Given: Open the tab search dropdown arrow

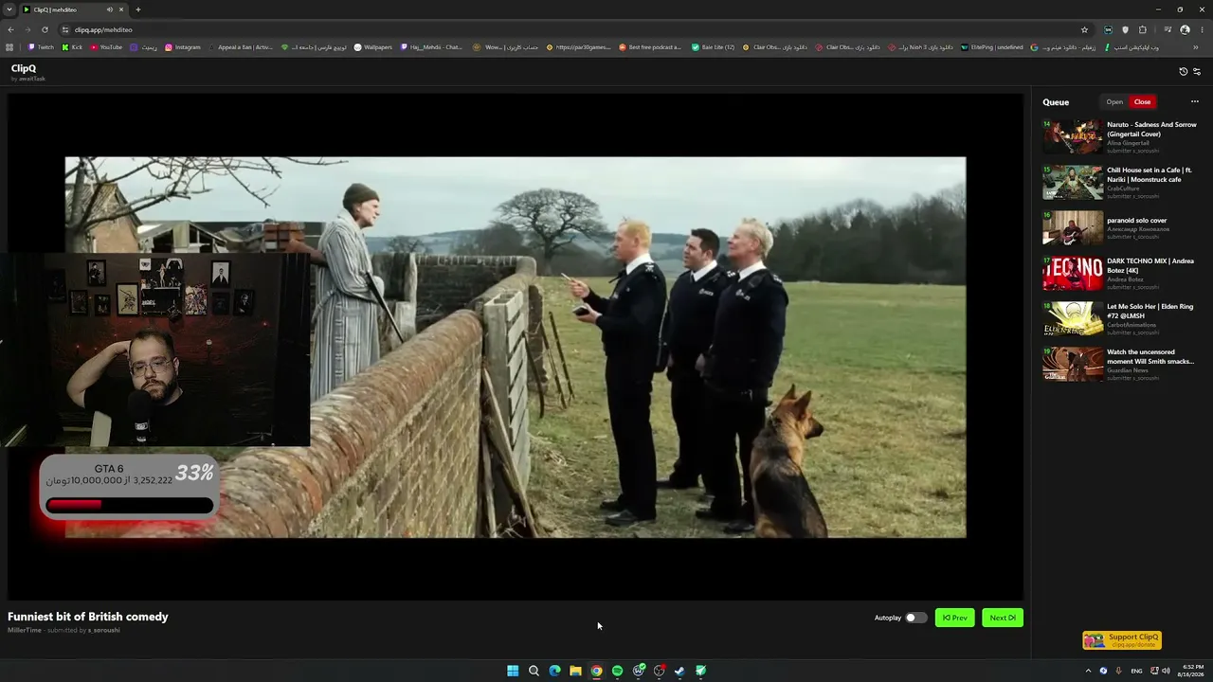Looking at the screenshot, I should point(9,9).
